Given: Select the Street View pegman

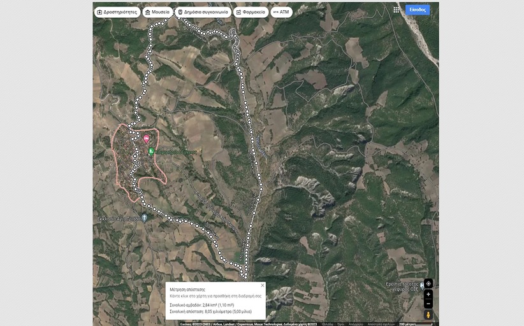Looking at the screenshot, I should pos(428,315).
